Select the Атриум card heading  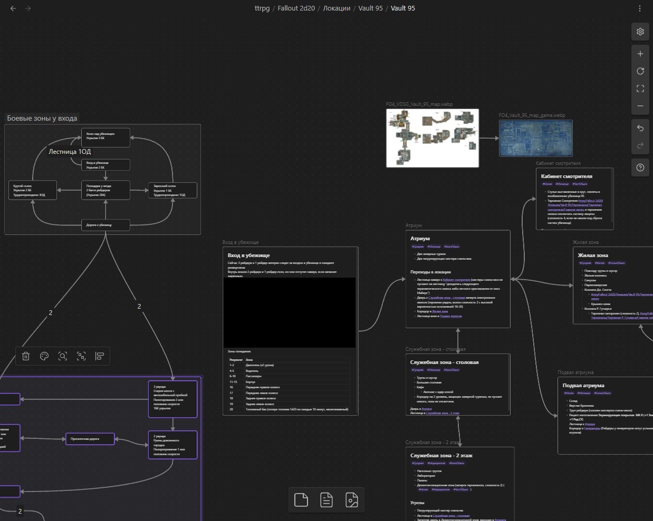(x=420, y=239)
